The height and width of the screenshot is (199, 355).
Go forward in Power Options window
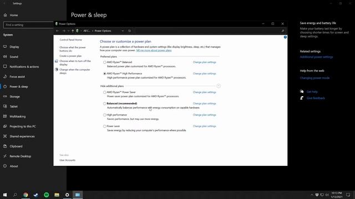64,31
